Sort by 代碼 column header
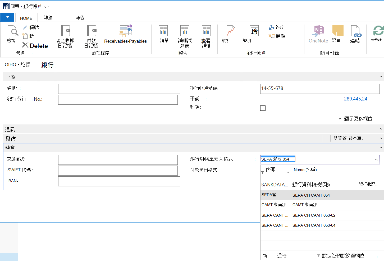This screenshot has height=261, width=384. tap(270, 170)
